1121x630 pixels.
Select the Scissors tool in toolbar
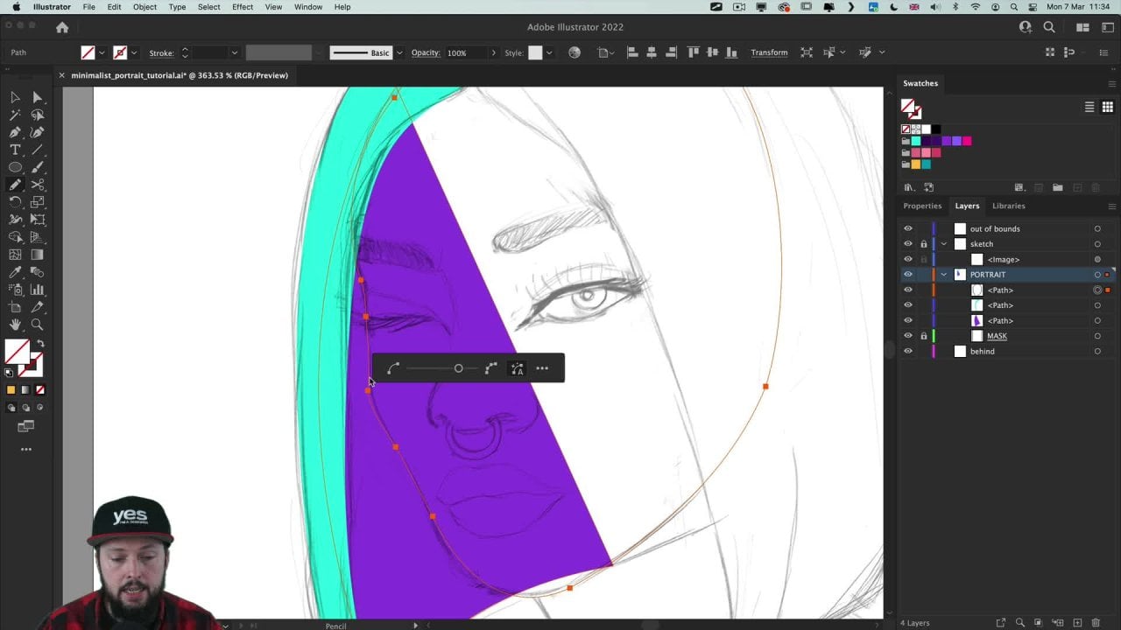tap(37, 185)
